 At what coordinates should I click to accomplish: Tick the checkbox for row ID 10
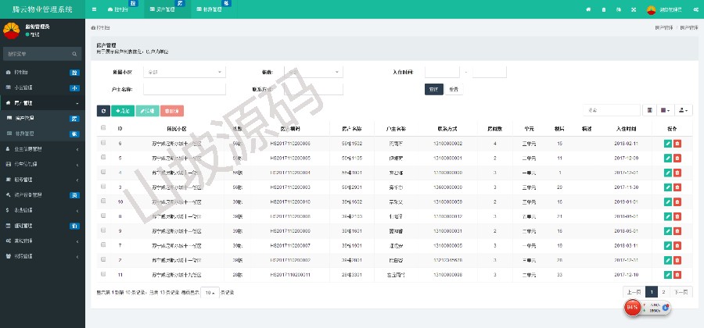pyautogui.click(x=103, y=201)
